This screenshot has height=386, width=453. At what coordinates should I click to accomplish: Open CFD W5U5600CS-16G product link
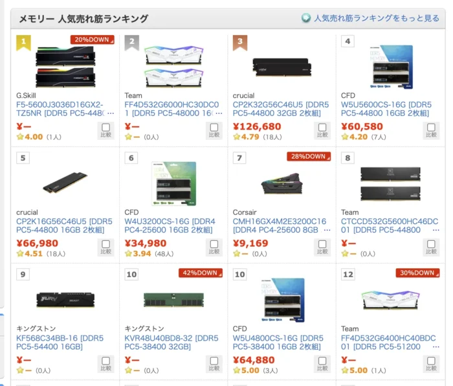click(386, 109)
